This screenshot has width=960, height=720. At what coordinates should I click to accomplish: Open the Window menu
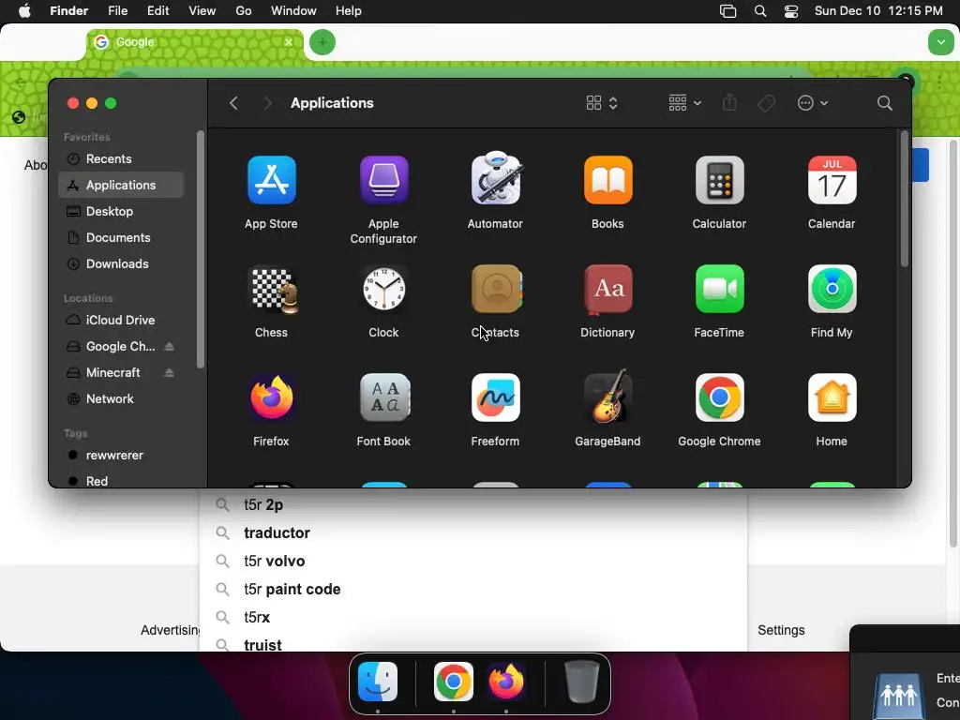293,11
